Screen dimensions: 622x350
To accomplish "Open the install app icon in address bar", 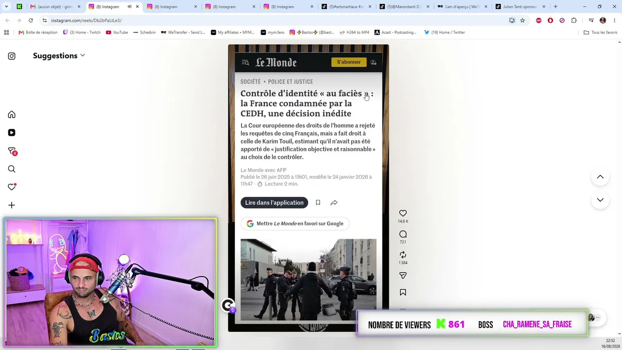I will coord(512,20).
